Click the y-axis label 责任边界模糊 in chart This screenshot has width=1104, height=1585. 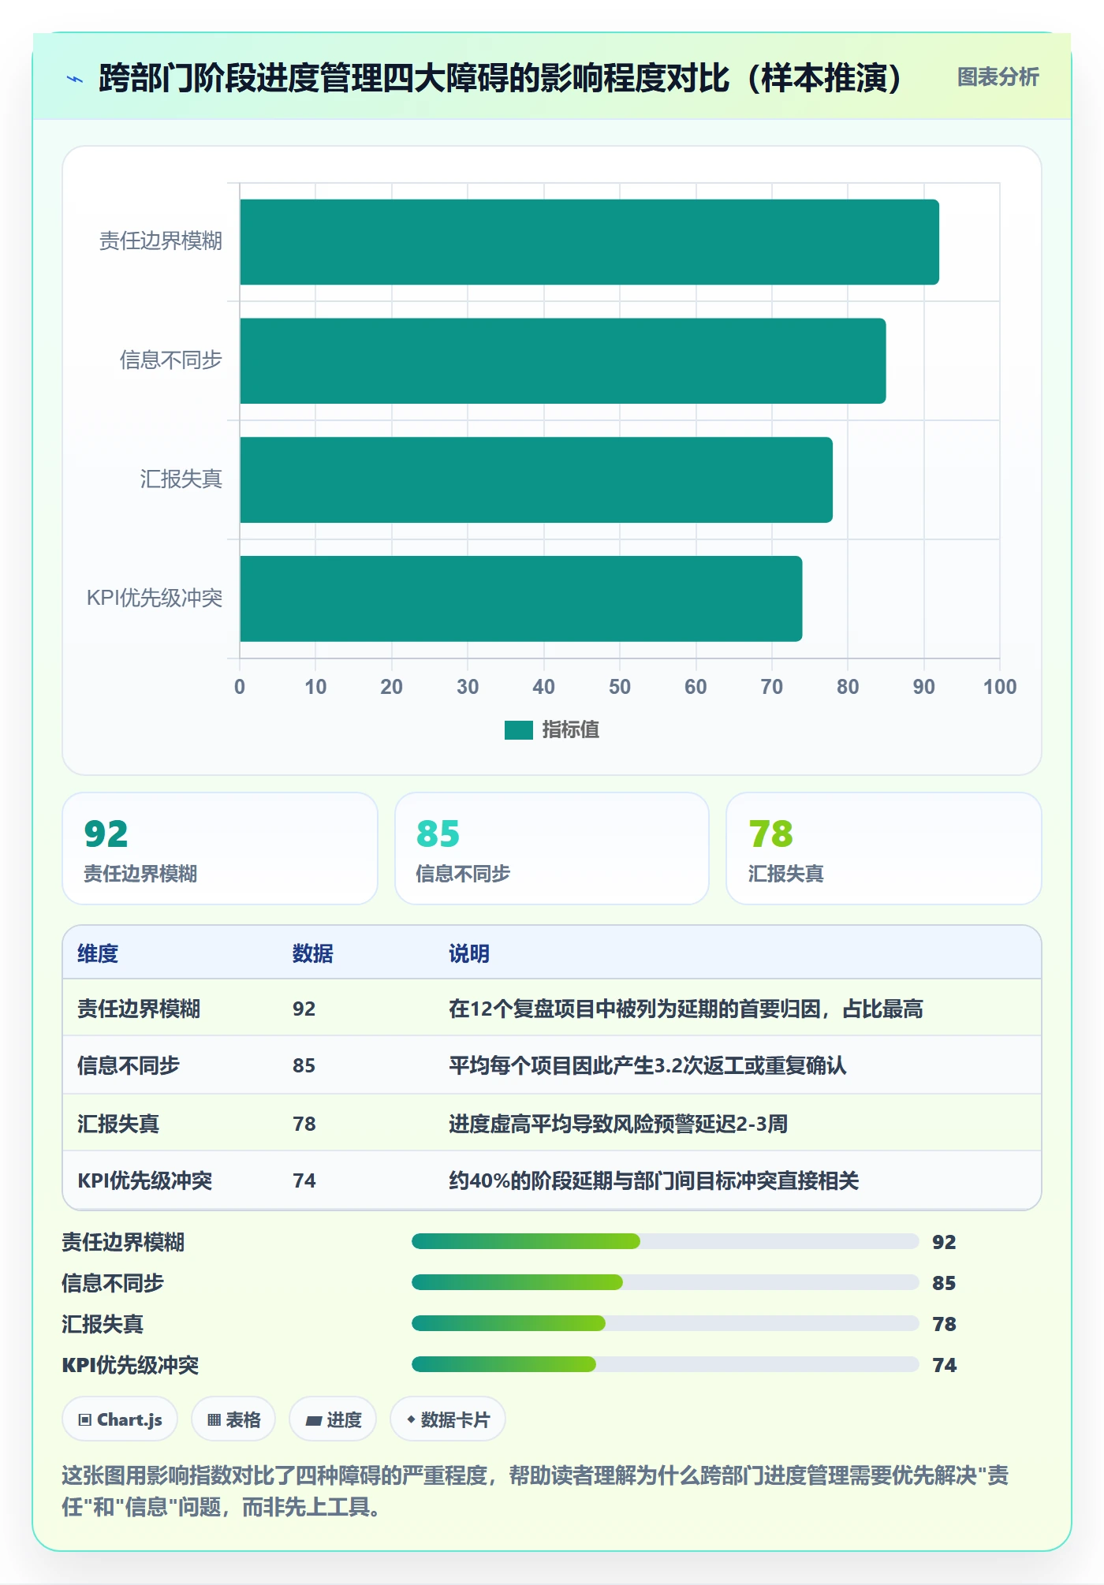(x=161, y=241)
